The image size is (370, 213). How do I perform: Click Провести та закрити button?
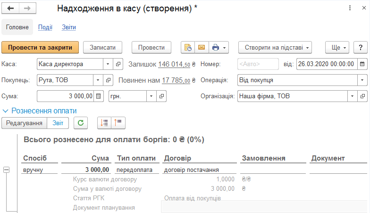click(x=40, y=47)
